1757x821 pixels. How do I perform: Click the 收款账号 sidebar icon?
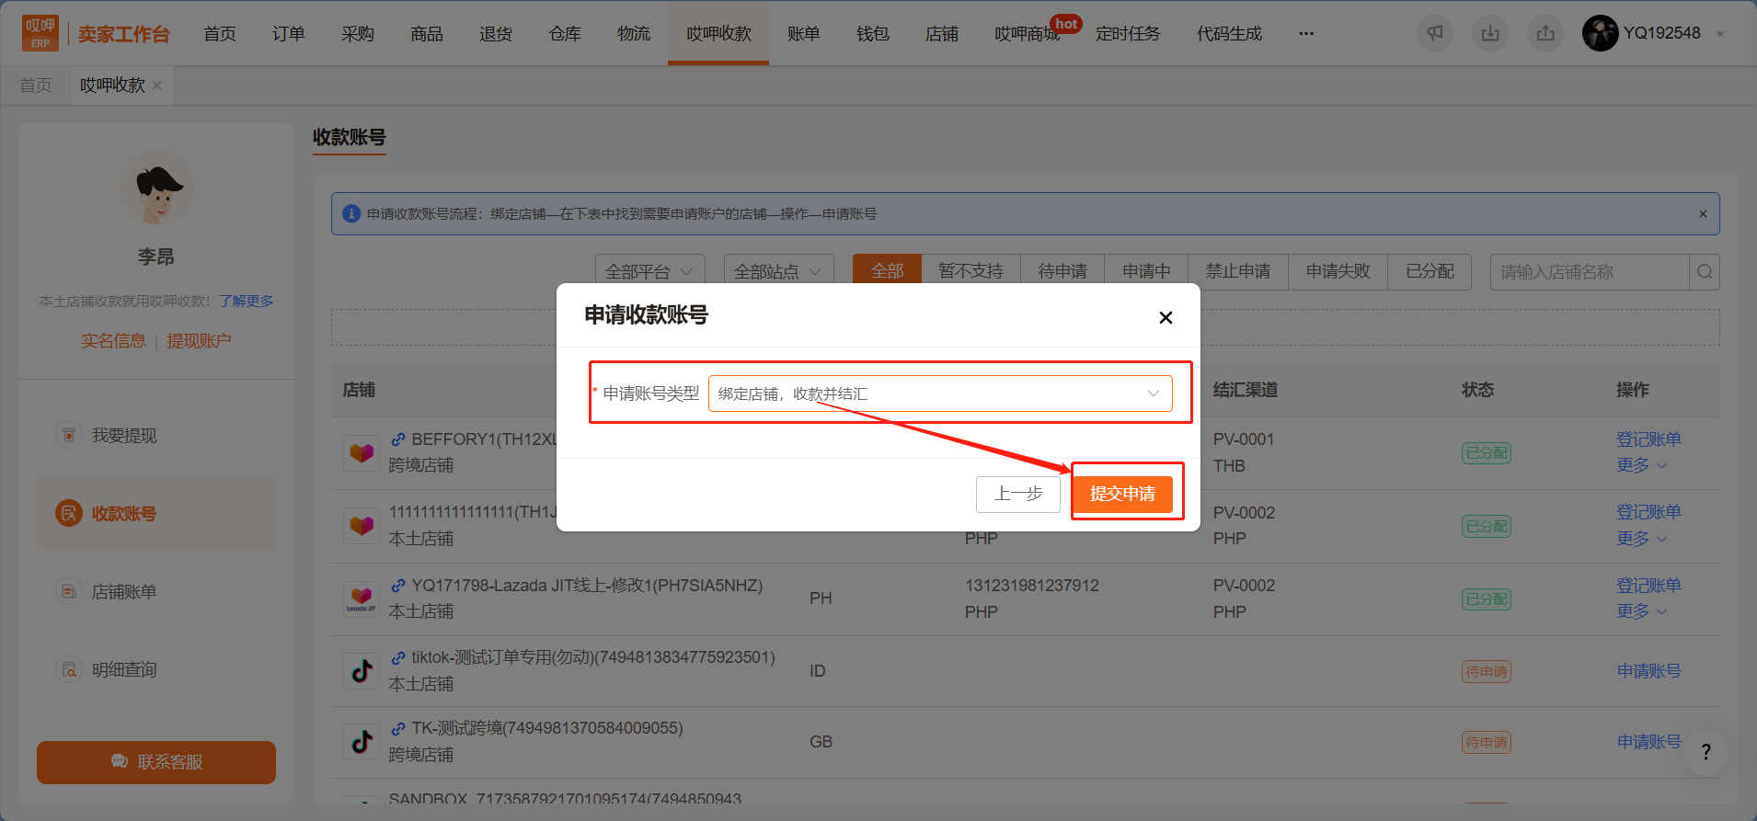click(x=69, y=513)
